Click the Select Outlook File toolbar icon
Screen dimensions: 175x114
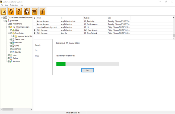4,11
